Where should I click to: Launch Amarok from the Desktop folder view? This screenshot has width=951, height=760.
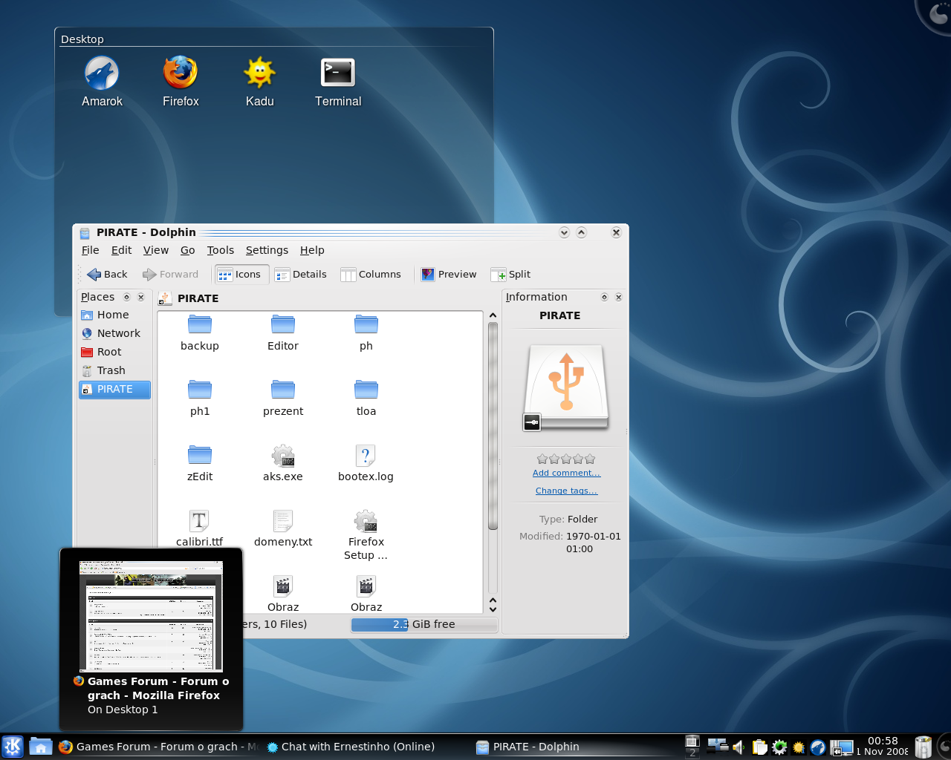tap(102, 82)
